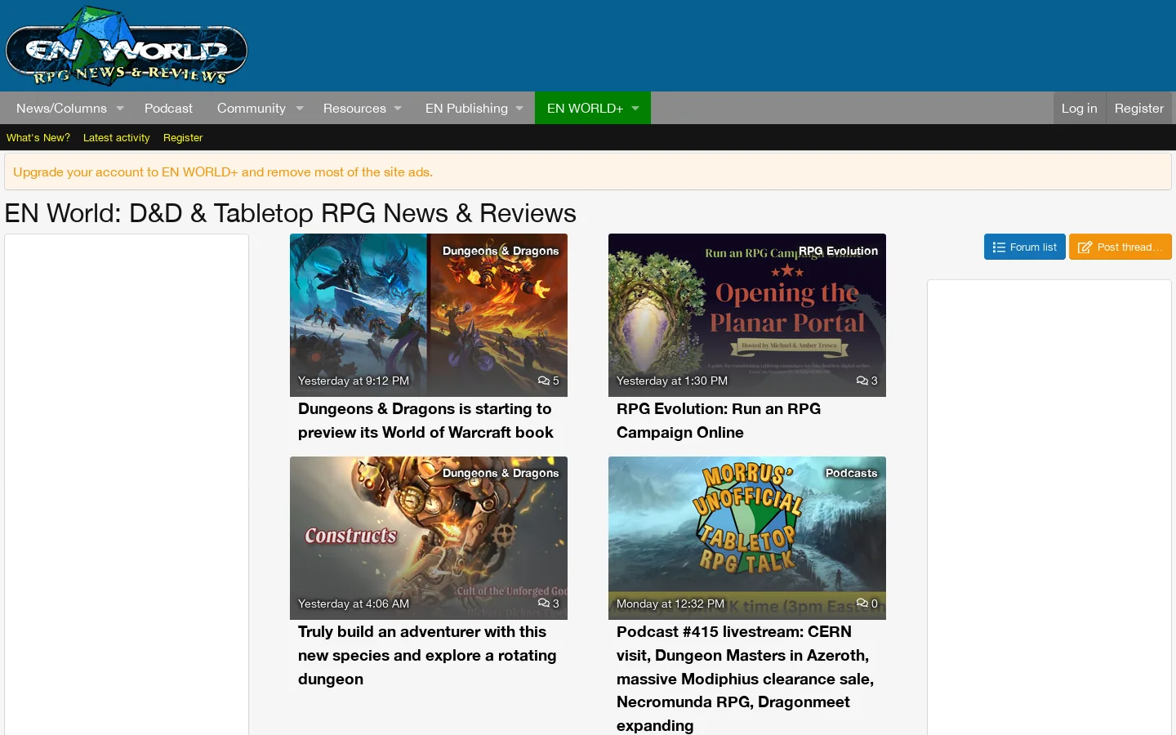The image size is (1176, 735).
Task: Open the News/Columns menu
Action: tap(61, 108)
